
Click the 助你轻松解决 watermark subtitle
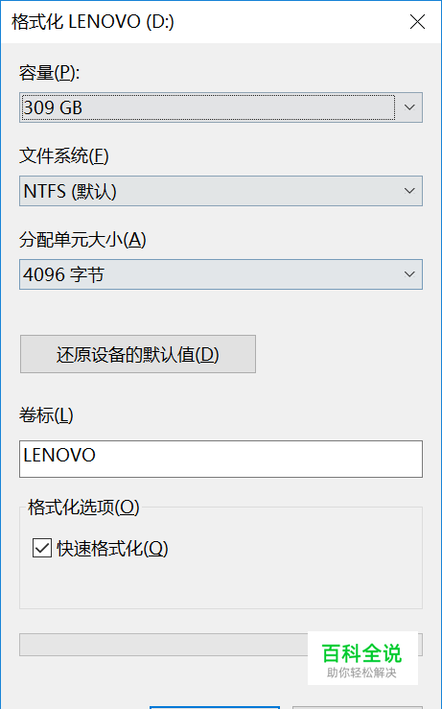coord(361,673)
